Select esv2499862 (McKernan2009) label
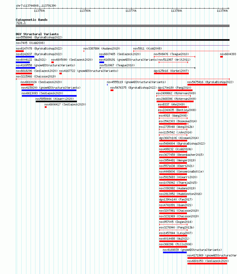The height and width of the screenshot is (274, 237). click(176, 93)
